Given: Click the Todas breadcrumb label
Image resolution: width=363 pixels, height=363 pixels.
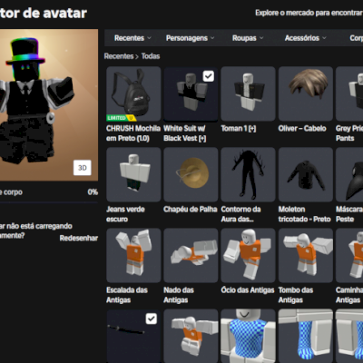Looking at the screenshot, I should pyautogui.click(x=151, y=56).
